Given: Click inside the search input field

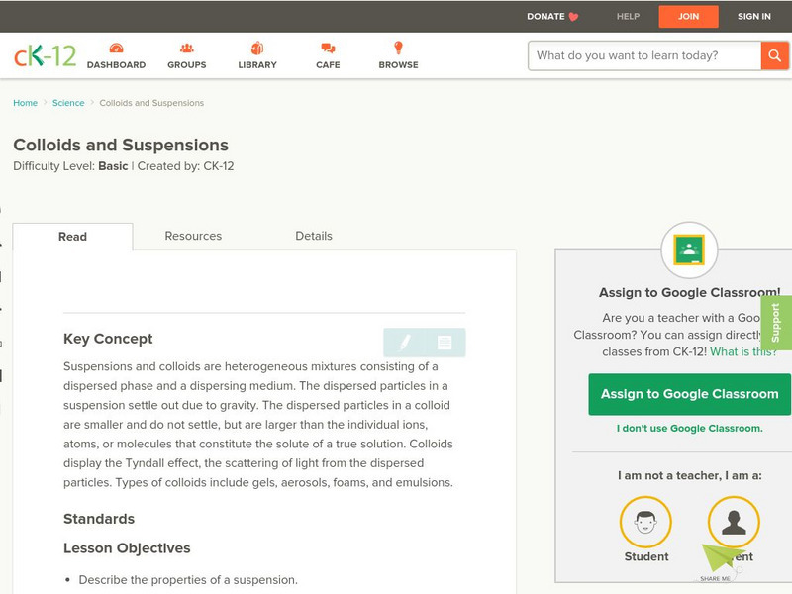Looking at the screenshot, I should tap(634, 56).
